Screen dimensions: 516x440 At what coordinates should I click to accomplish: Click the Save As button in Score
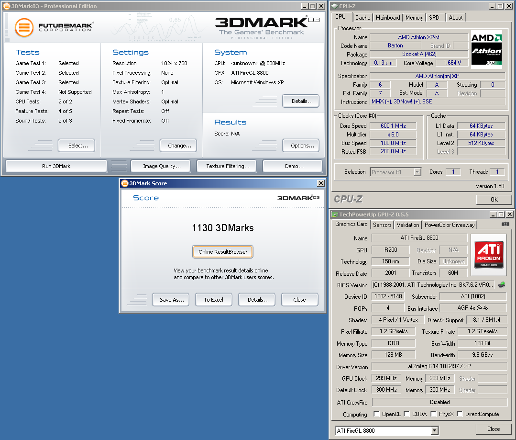tap(172, 300)
